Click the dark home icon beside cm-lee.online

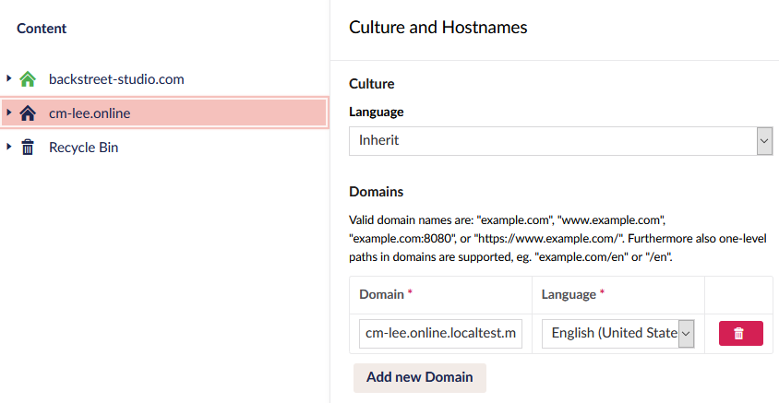pos(28,113)
